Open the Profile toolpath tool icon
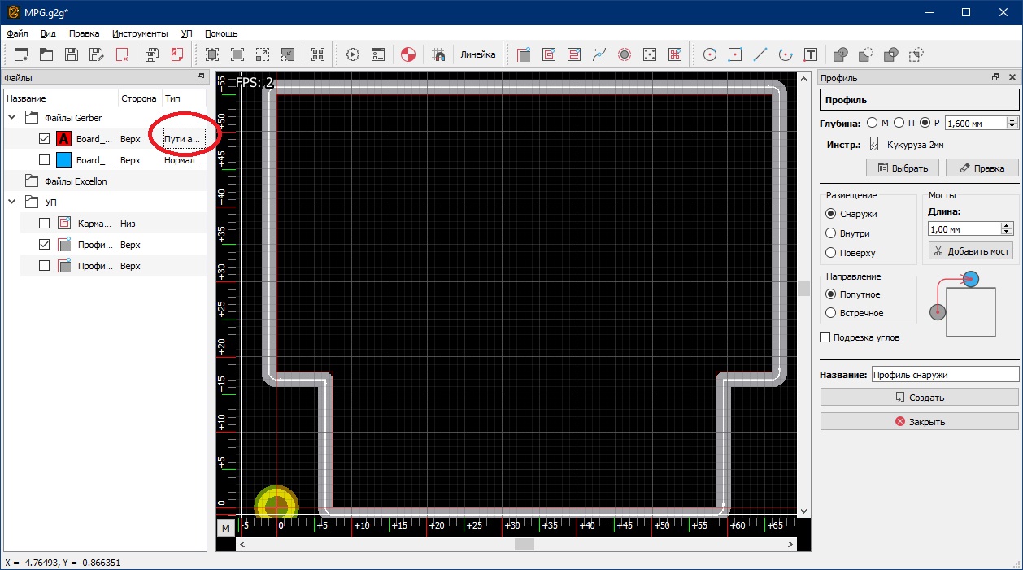The height and width of the screenshot is (570, 1023). coord(524,54)
